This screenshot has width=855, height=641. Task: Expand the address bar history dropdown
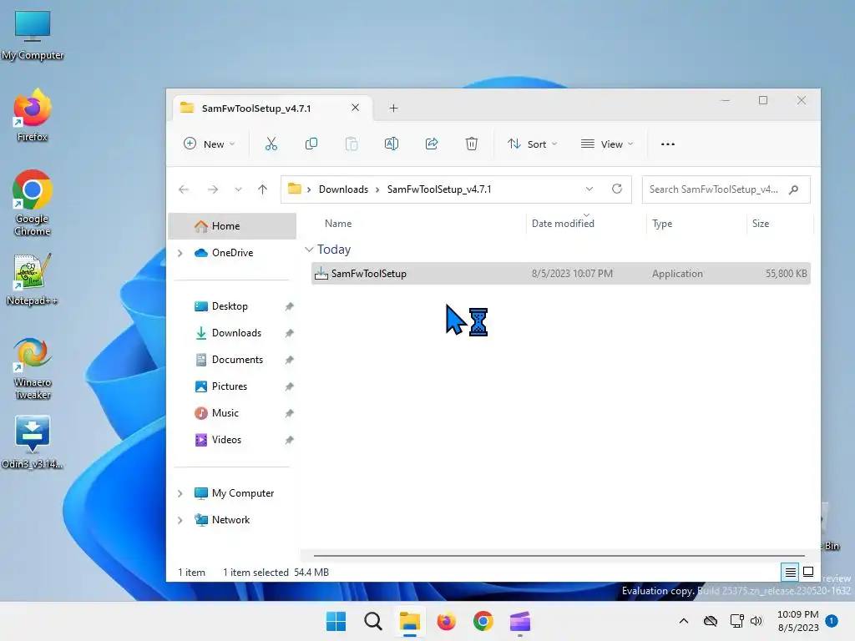coord(589,189)
